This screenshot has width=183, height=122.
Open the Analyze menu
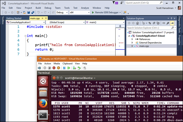click(85, 8)
